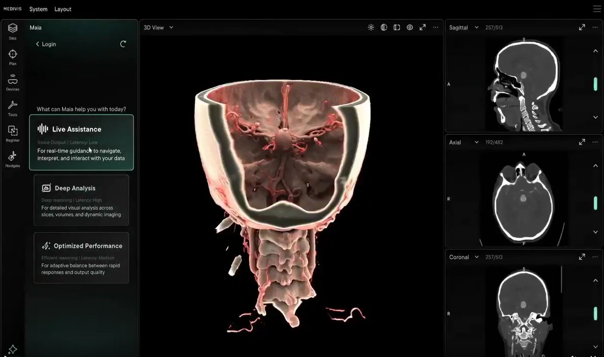Open the System menu
The height and width of the screenshot is (357, 604).
click(x=38, y=9)
